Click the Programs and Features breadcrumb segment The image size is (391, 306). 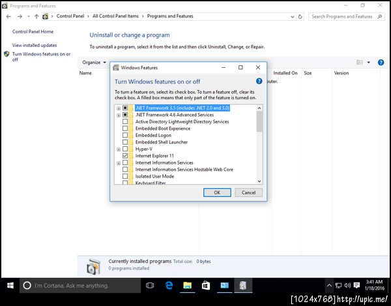(170, 16)
